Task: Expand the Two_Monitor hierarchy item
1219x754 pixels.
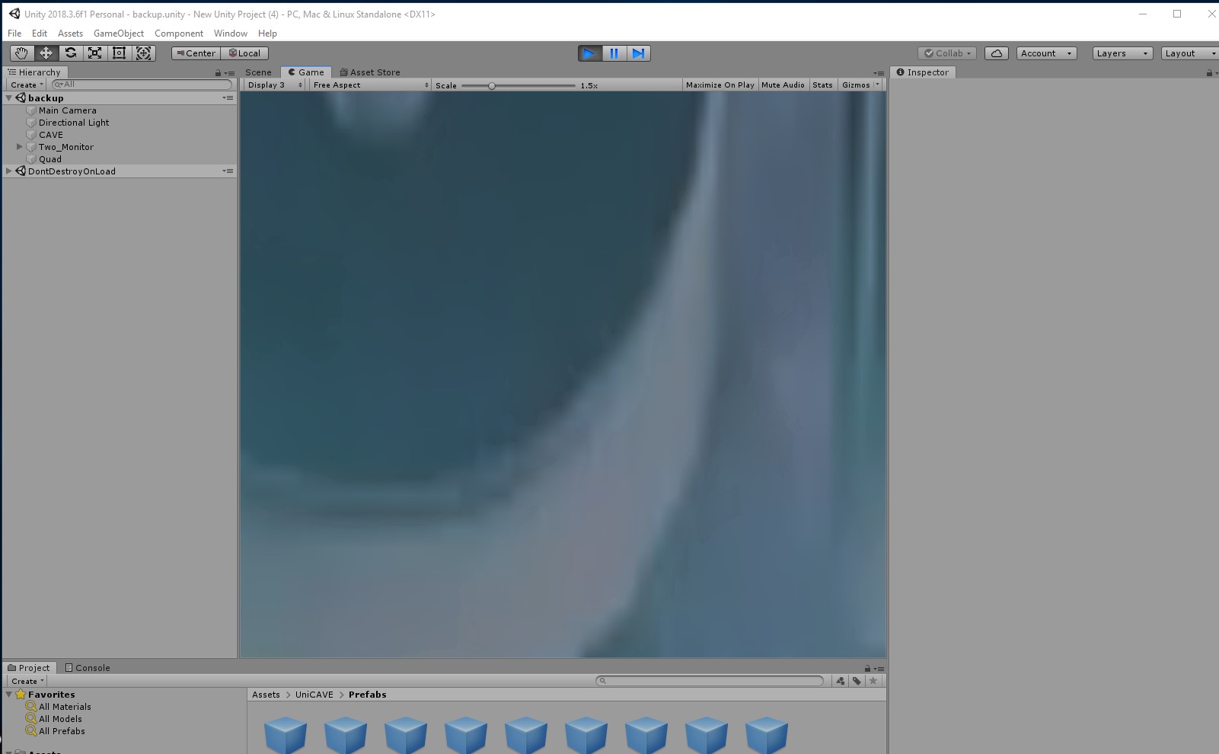Action: [20, 147]
